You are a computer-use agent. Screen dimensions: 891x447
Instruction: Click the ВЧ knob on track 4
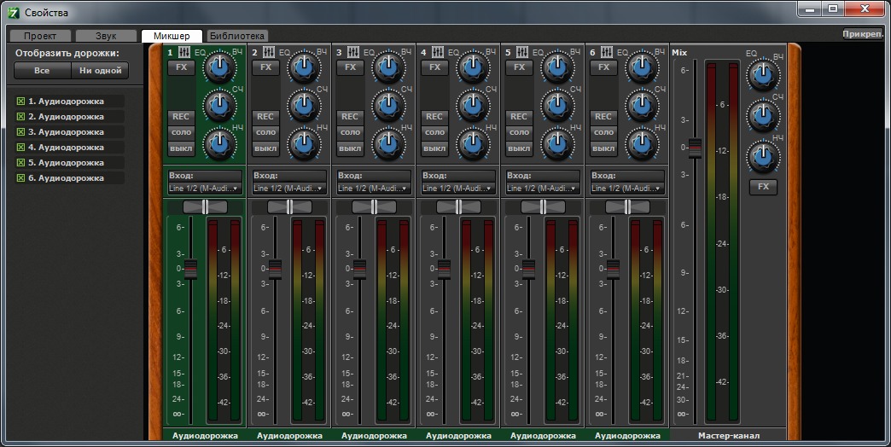click(473, 67)
